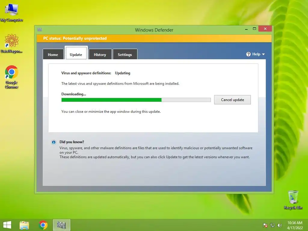Click the PC status: Potentially unprotected banner
This screenshot has height=231, width=308.
pos(154,38)
